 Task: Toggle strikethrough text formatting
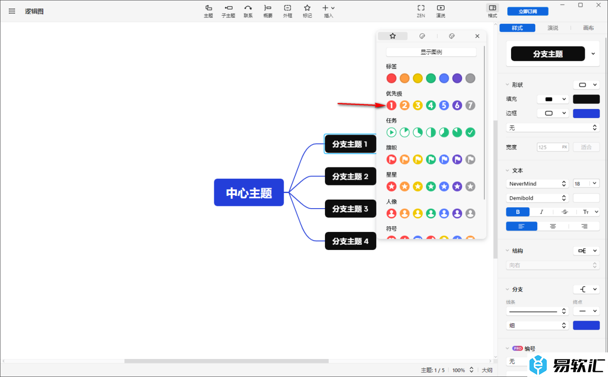564,212
